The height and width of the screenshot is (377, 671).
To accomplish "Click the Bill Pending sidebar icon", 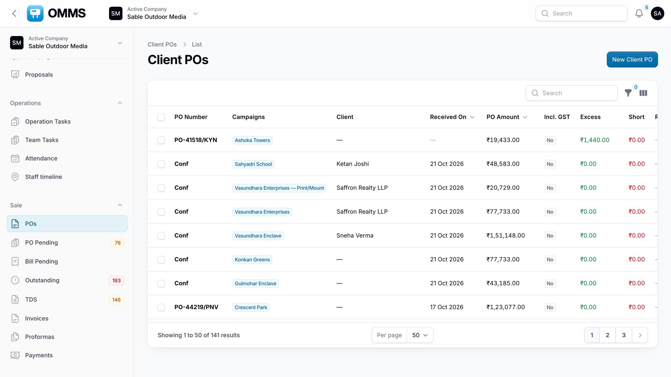I will tap(15, 261).
